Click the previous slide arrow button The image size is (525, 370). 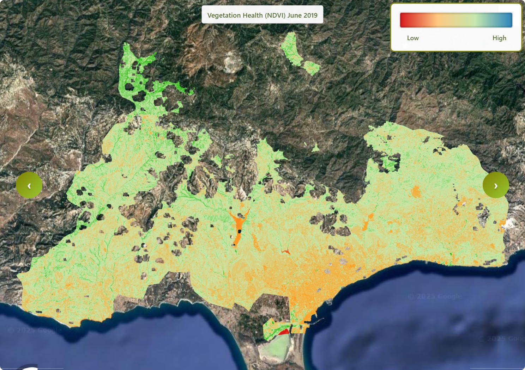point(29,185)
